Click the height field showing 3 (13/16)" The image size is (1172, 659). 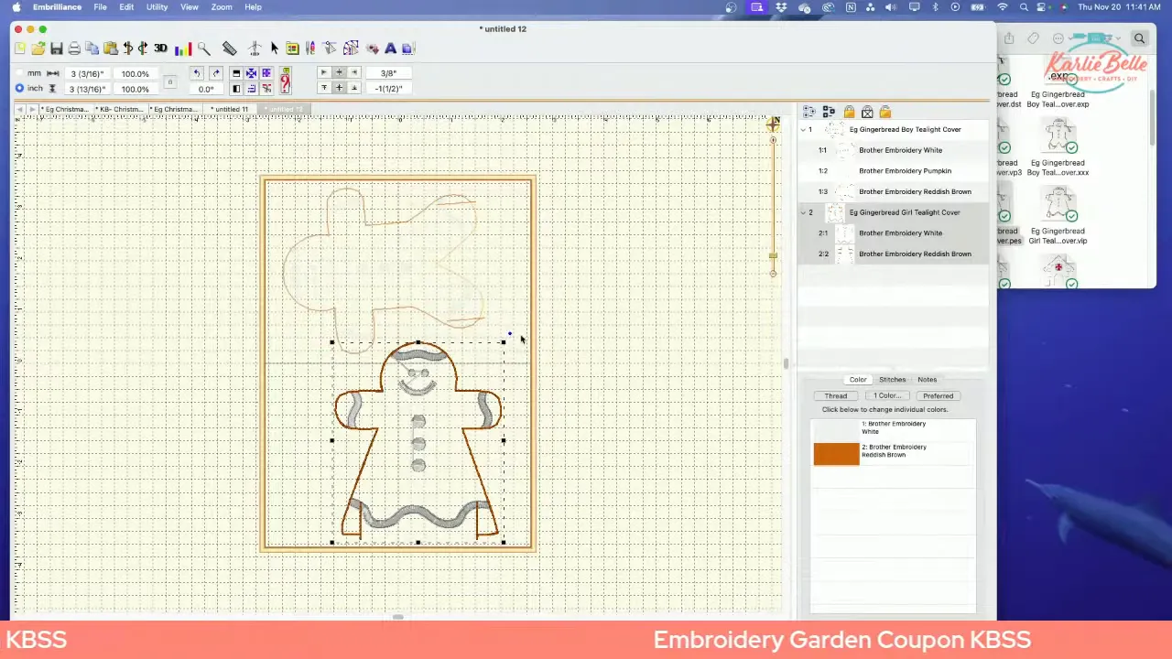point(88,89)
